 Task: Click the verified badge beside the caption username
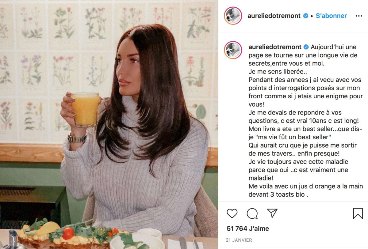(306, 47)
